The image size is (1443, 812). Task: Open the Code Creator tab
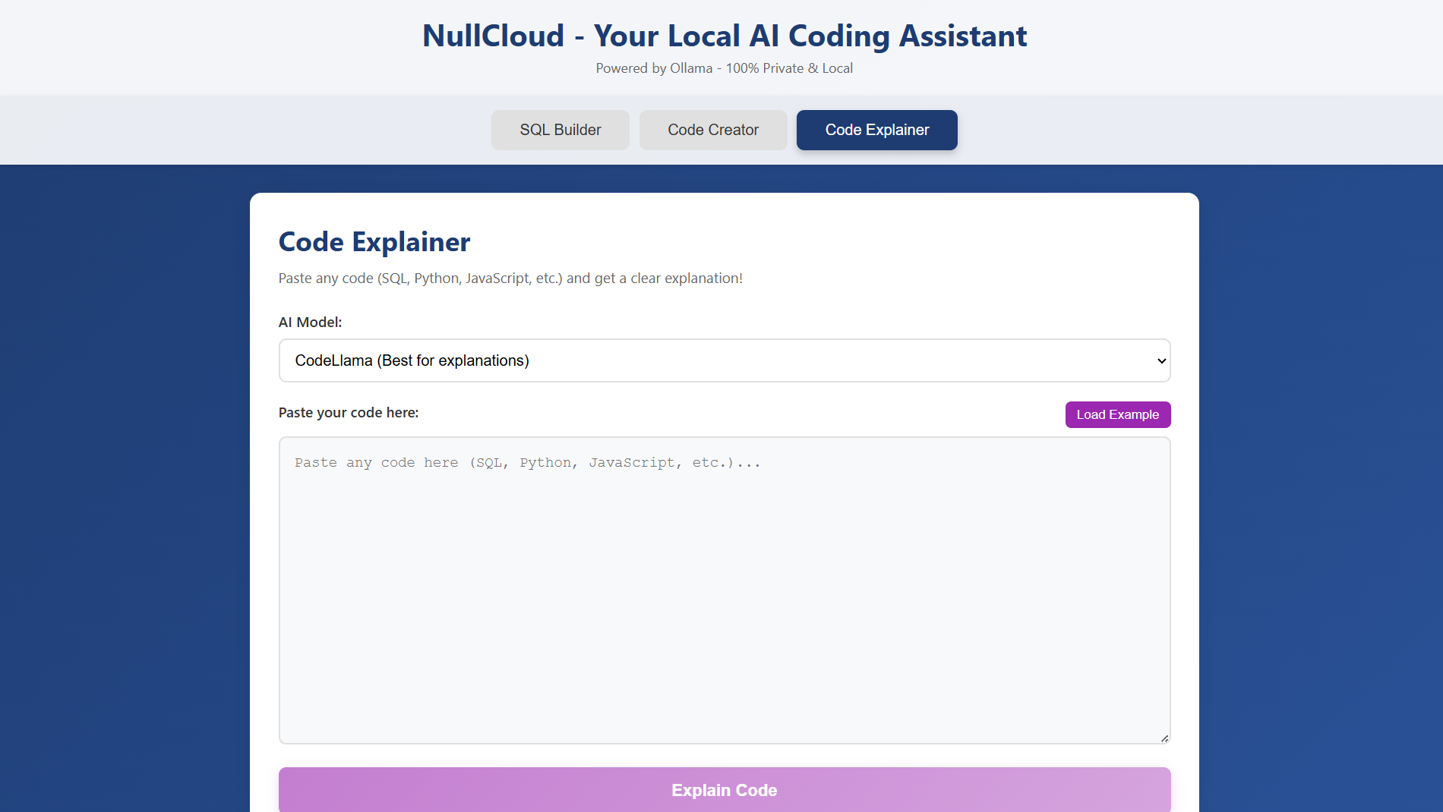(713, 130)
